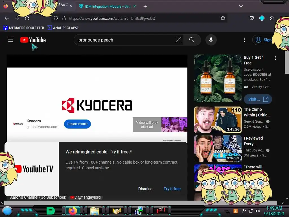Close the IDM Integration Module tab
The image size is (289, 217).
pyautogui.click(x=135, y=6)
